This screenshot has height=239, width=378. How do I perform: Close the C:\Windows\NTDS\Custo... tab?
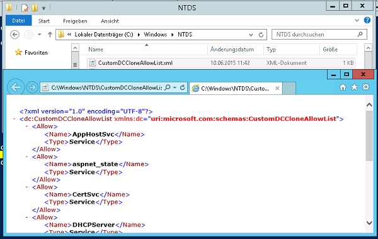[277, 88]
